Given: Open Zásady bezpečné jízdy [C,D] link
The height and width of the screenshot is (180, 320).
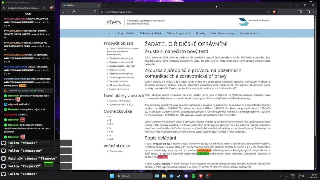Looking at the screenshot, I should 122,66.
